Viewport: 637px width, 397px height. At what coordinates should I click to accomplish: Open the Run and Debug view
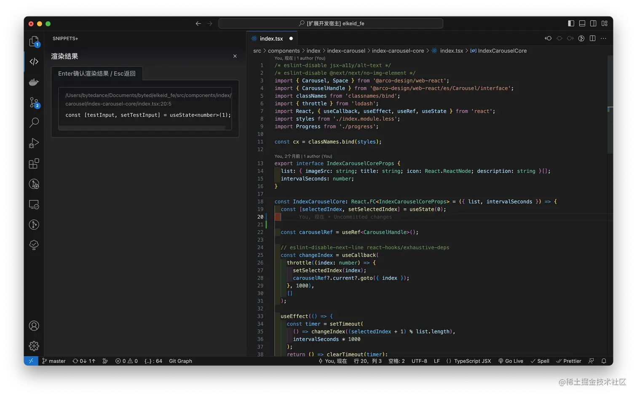pos(34,143)
